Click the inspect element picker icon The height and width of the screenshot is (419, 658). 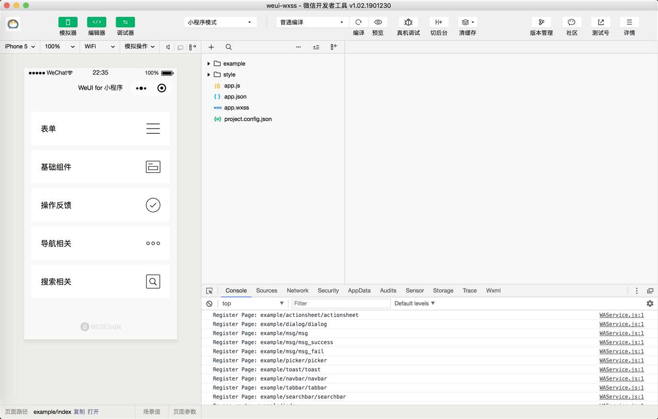click(209, 291)
